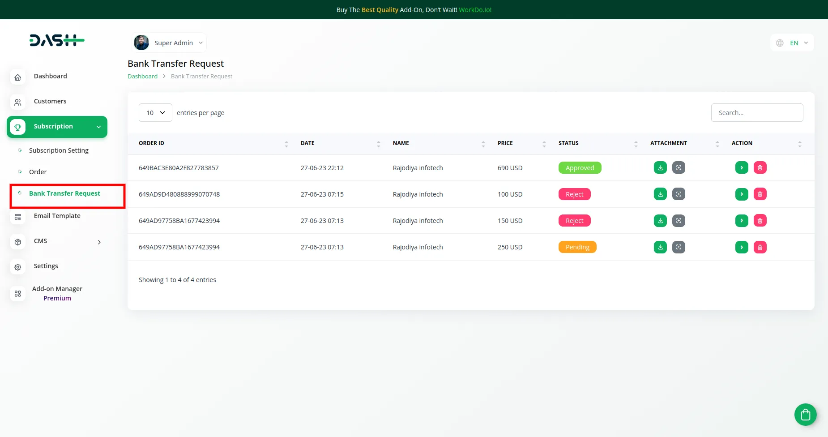Screen dimensions: 828x437
Task: Download attachment for the 250 USD order
Action: 660,247
